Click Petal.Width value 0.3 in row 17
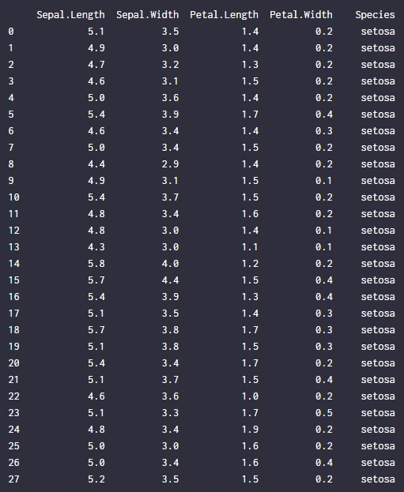The height and width of the screenshot is (492, 404). point(324,314)
